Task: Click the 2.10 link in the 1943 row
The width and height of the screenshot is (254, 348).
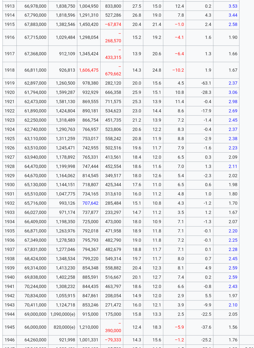Action: tap(233, 305)
